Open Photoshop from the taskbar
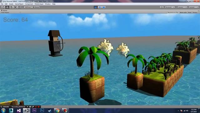The height and width of the screenshot is (113, 200). click(42, 110)
